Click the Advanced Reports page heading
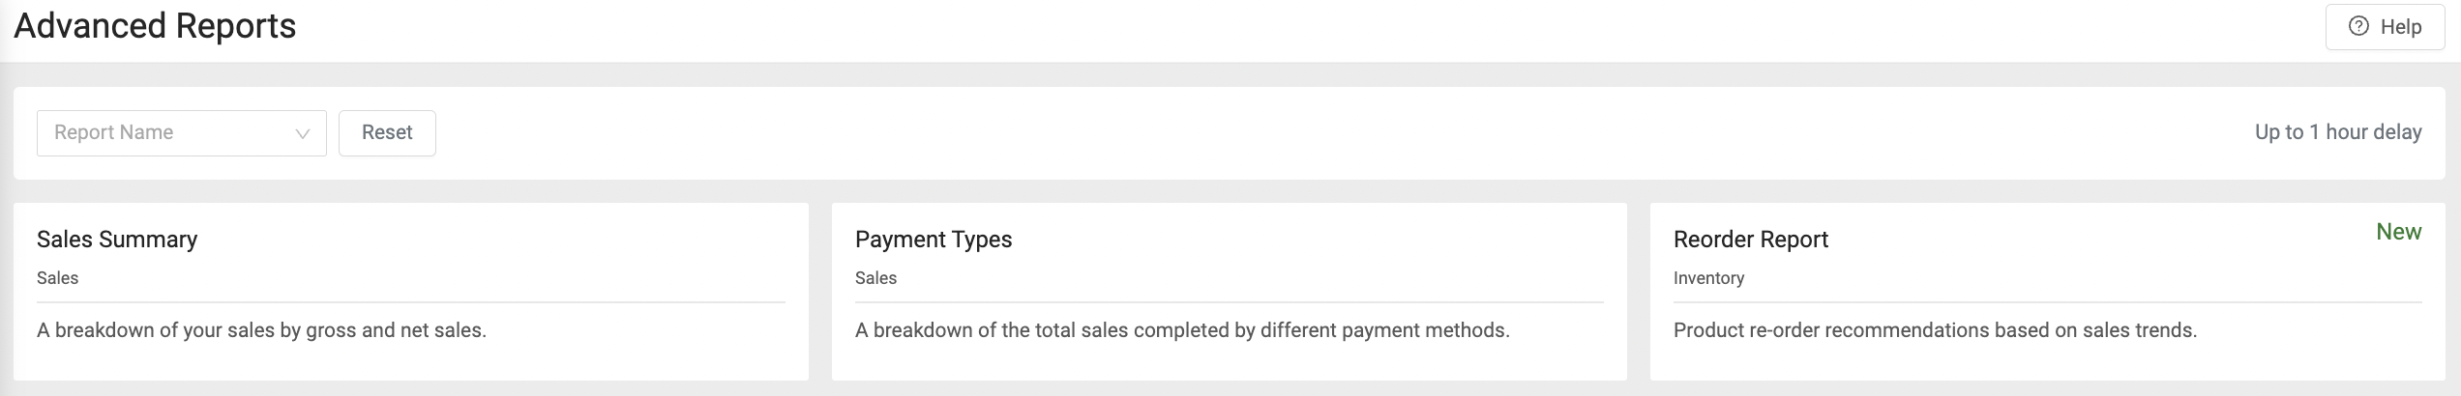 tap(155, 26)
